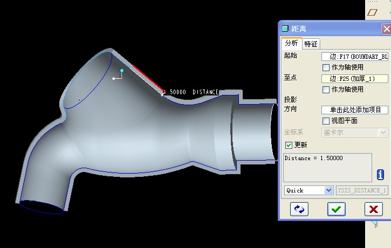Click the 单击此处添加项目 direction collector
Screen dimensions: 391x248
pos(354,110)
